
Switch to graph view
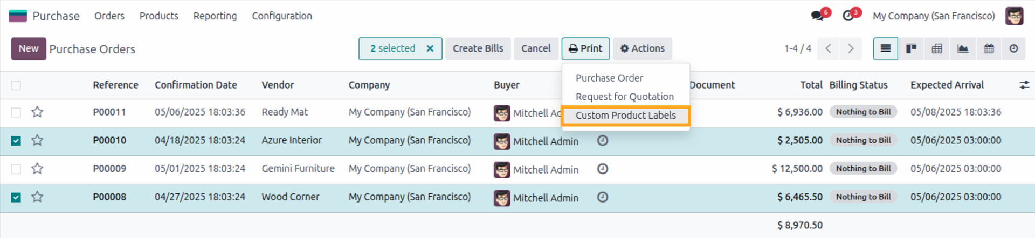[x=963, y=48]
